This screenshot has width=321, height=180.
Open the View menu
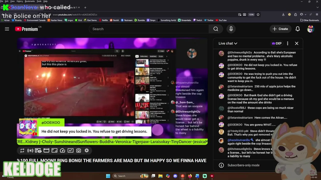coord(12,1)
